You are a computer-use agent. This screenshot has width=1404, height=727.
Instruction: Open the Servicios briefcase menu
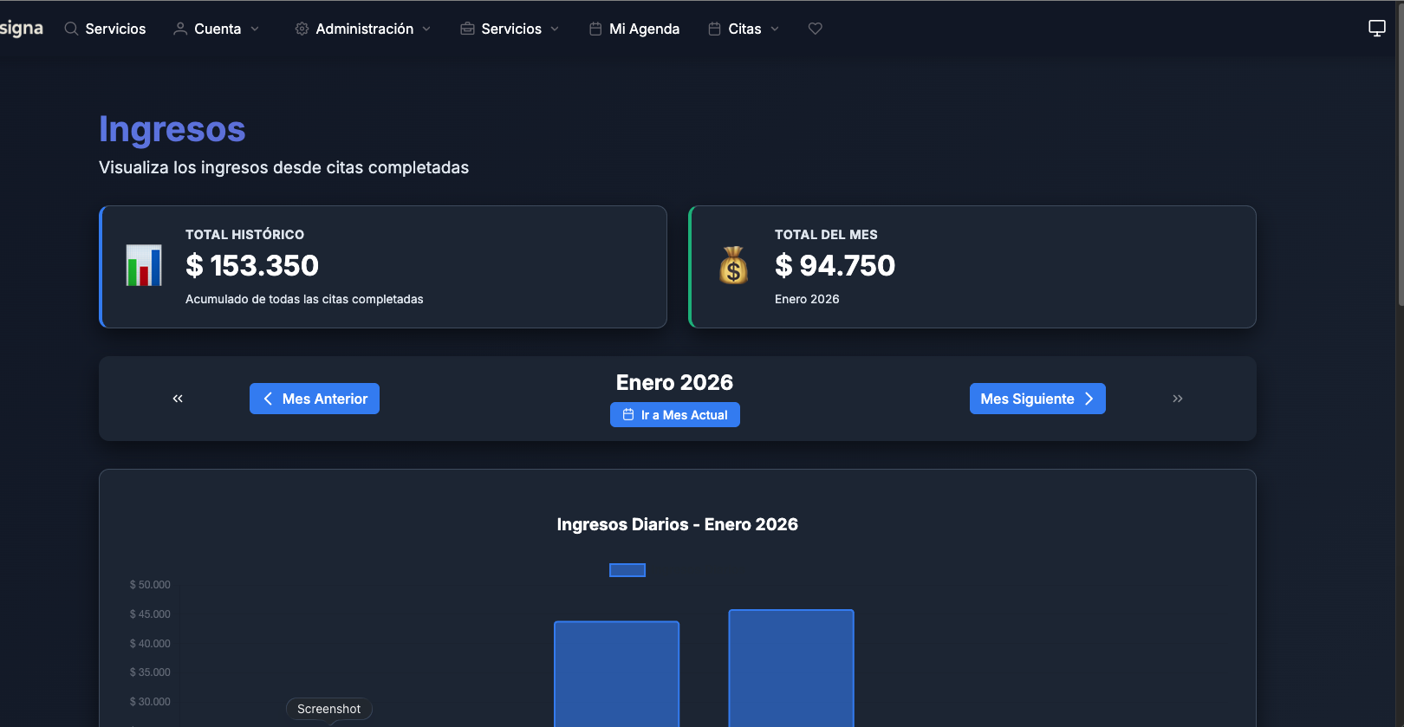pyautogui.click(x=510, y=29)
